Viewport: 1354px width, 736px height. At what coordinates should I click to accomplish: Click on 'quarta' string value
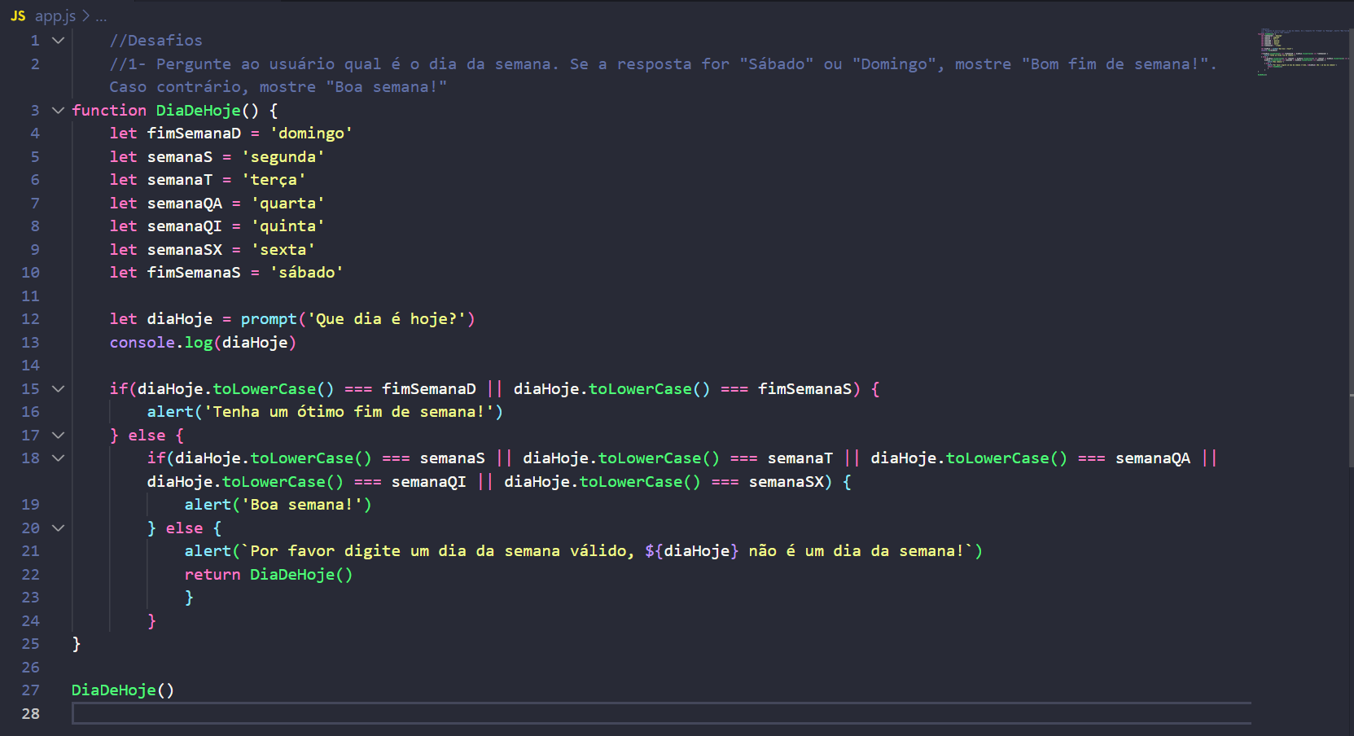[x=287, y=203]
